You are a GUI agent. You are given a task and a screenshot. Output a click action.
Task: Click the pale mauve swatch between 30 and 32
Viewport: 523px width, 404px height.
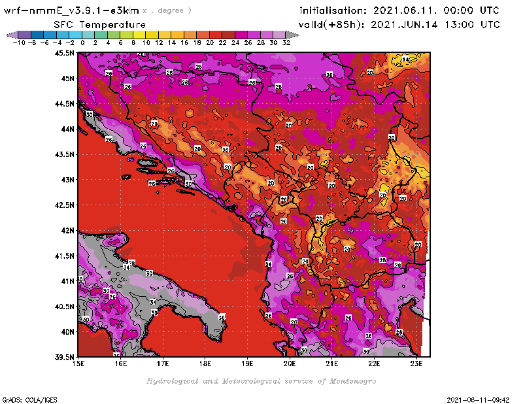[279, 35]
